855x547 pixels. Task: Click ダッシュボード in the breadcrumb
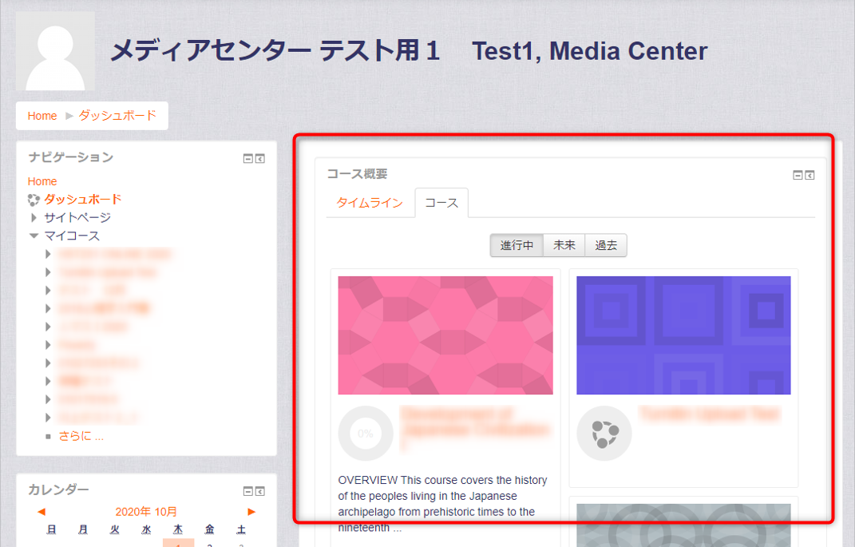(118, 116)
